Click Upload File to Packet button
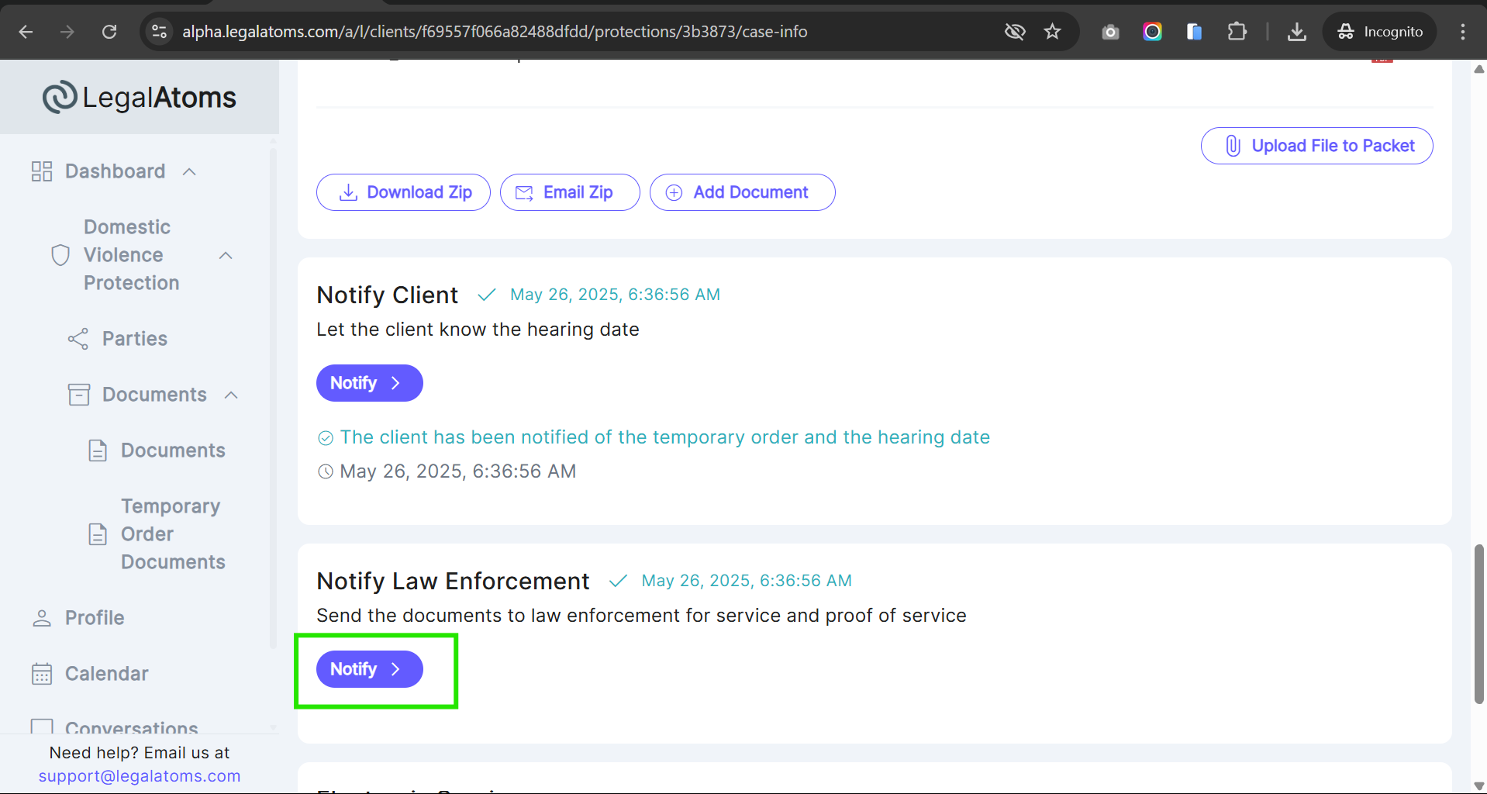Viewport: 1487px width, 794px height. (1316, 146)
